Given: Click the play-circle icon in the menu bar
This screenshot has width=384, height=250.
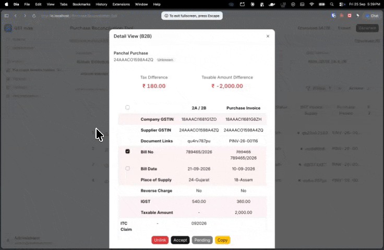Looking at the screenshot, I should tap(293, 4).
